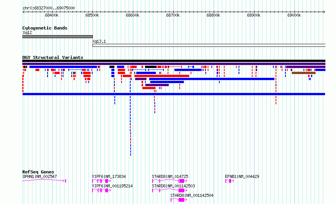Select the white Xq13.1 cytoband bar

209,45
